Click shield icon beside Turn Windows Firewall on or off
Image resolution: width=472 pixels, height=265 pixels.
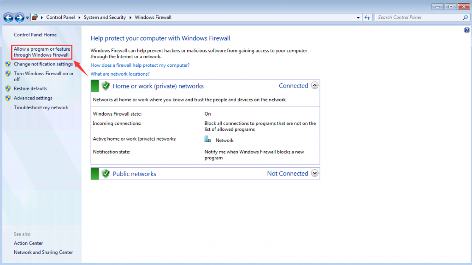pos(8,73)
